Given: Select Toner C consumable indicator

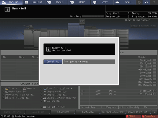Looking at the screenshot, I should coord(41,88).
